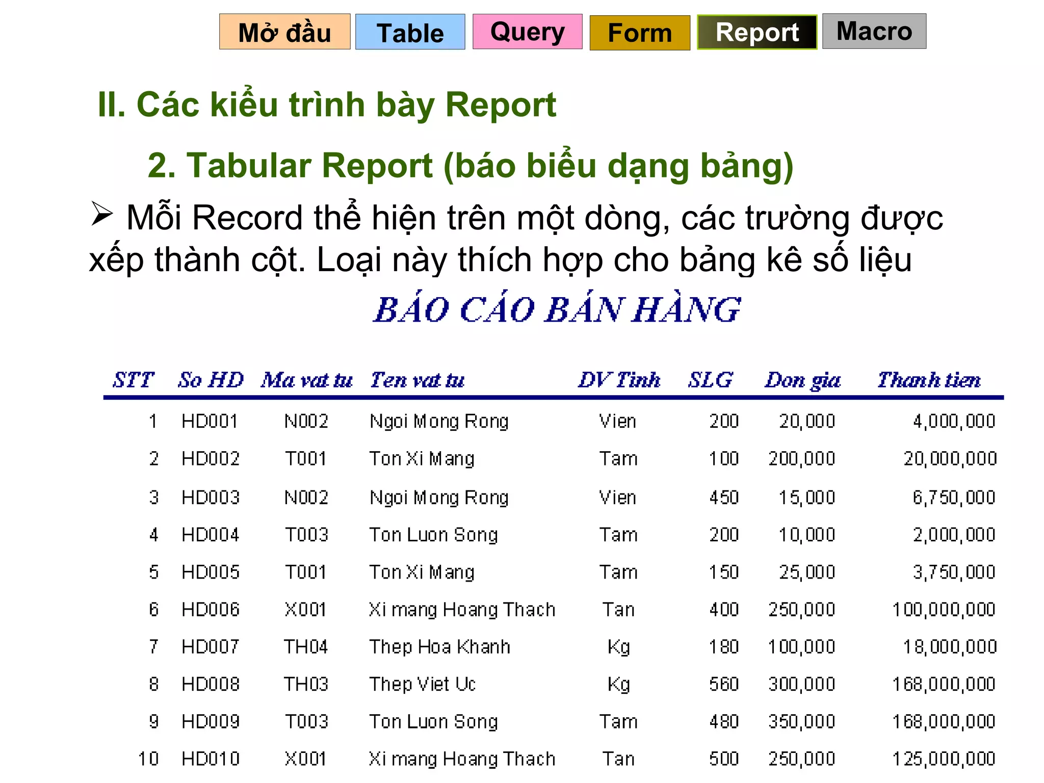This screenshot has height=783, width=1044.
Task: Click total 6,750,000
Action: point(954,498)
